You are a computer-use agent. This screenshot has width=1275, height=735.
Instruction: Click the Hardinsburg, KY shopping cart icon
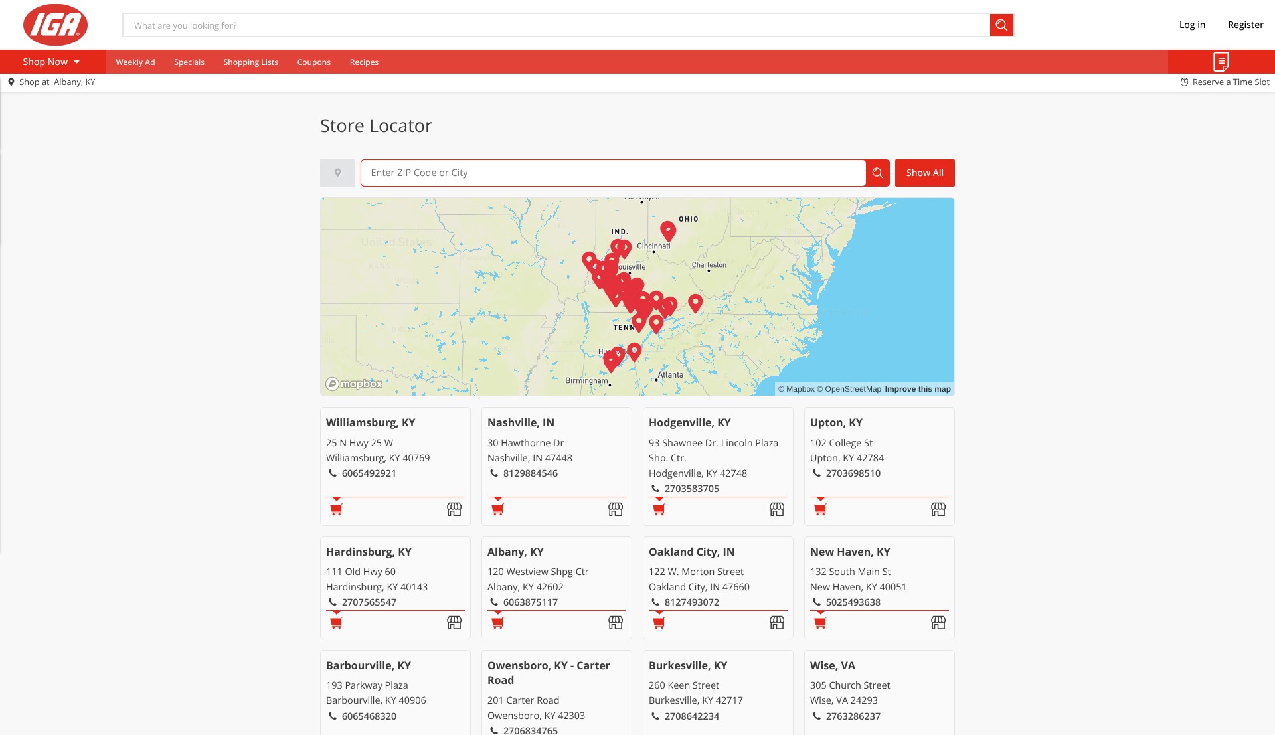(336, 623)
